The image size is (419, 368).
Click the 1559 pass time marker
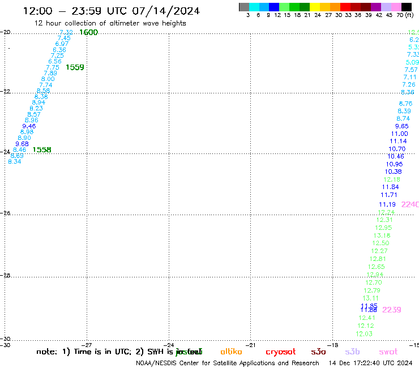75,67
